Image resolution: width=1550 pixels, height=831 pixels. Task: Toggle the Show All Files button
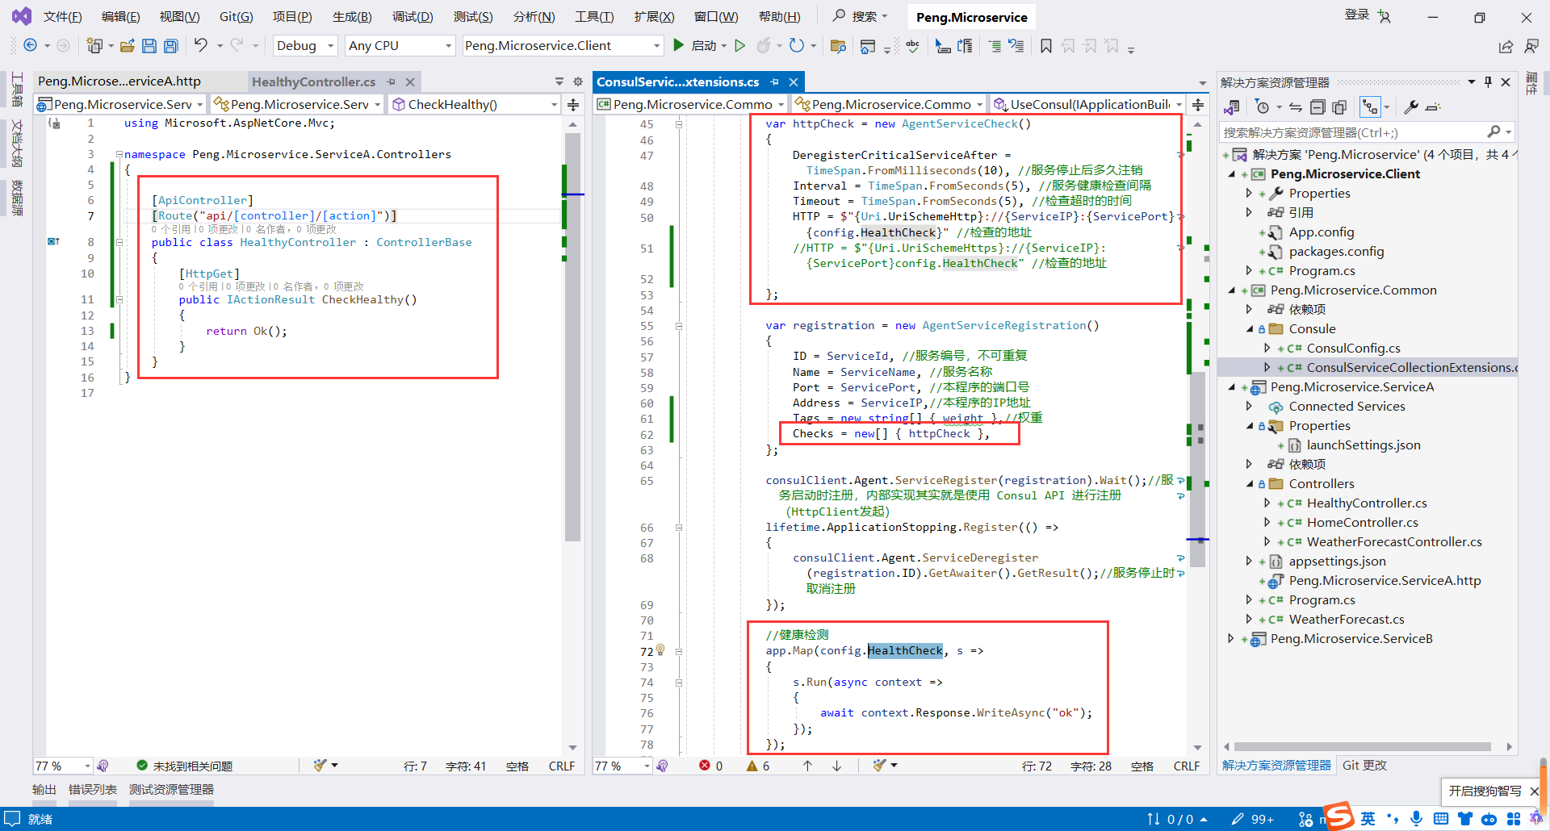click(x=1339, y=107)
